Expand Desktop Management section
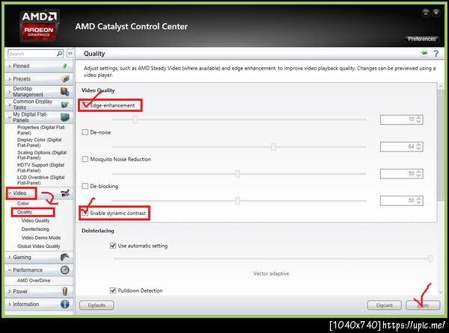 10,92
